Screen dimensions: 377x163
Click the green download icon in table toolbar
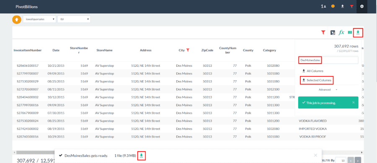[x=358, y=33]
